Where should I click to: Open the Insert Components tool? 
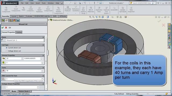[x=16, y=9]
